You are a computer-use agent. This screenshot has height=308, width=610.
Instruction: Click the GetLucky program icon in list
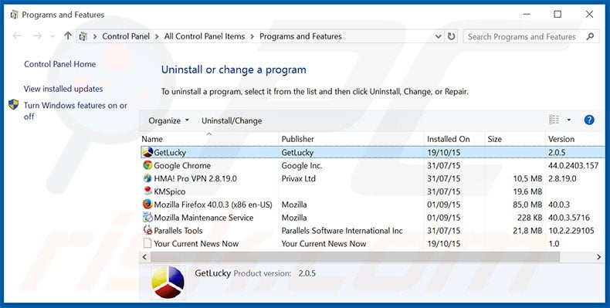click(147, 152)
